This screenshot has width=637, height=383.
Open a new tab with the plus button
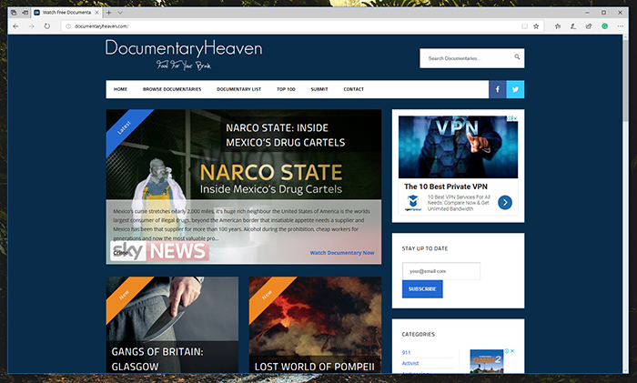click(109, 13)
